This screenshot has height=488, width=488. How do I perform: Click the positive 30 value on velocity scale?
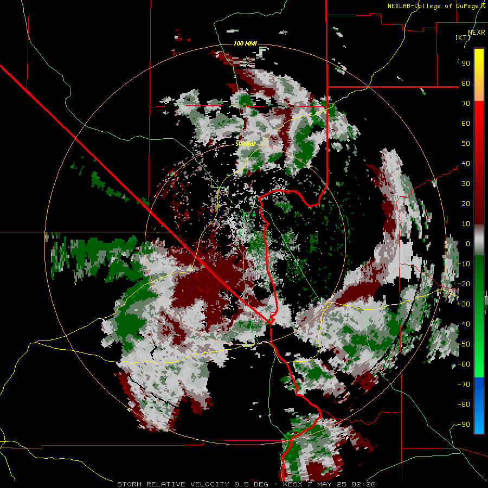(x=466, y=184)
